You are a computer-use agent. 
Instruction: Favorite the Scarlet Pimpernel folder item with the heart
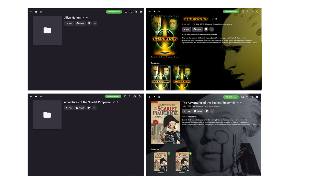[89, 108]
